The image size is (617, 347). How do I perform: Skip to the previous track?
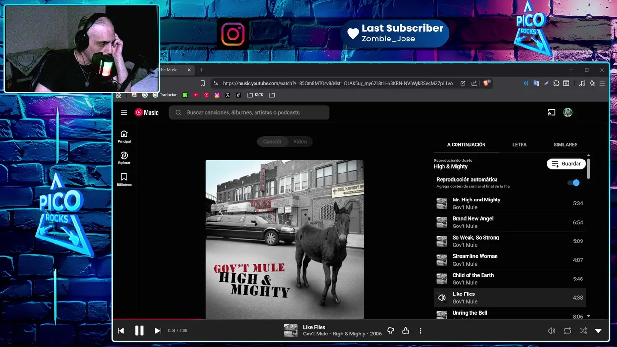tap(121, 331)
